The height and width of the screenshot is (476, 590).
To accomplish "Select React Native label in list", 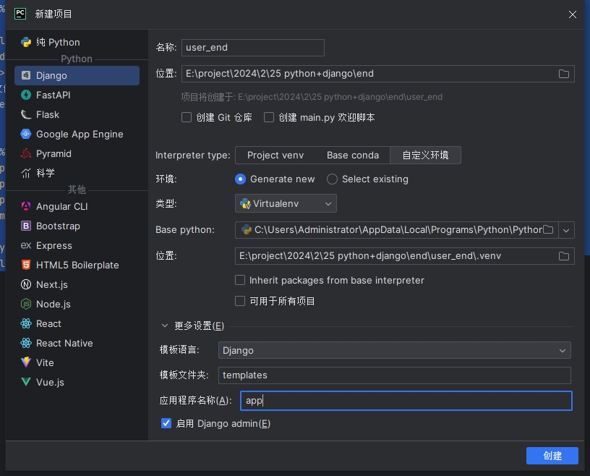I will (64, 343).
